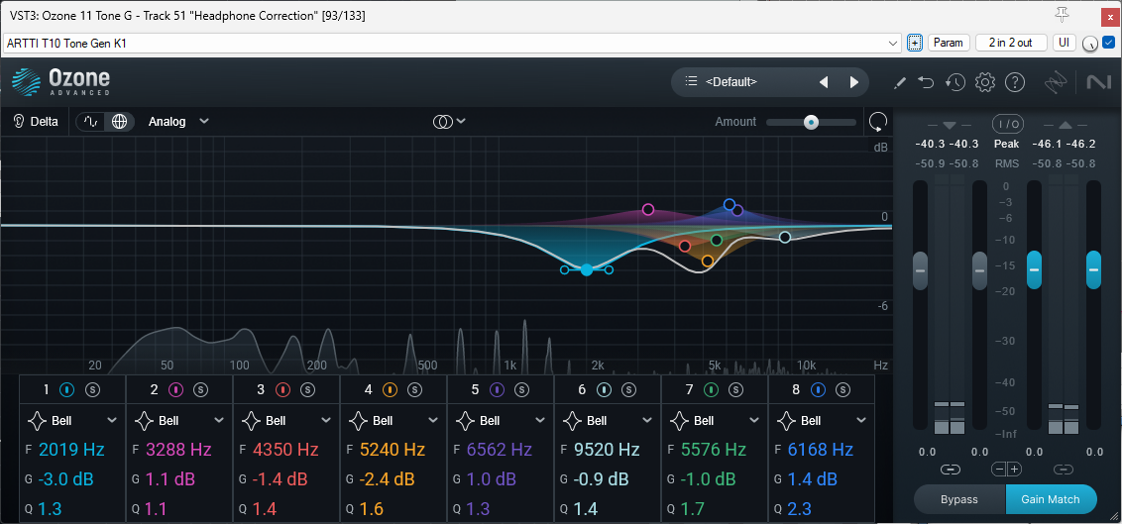Click band 8 Q value 2.3

click(799, 509)
